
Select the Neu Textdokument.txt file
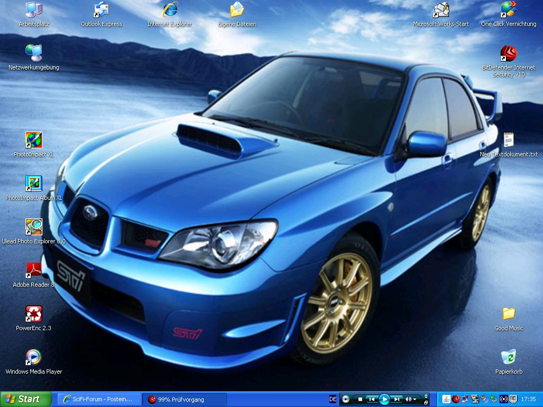[509, 140]
